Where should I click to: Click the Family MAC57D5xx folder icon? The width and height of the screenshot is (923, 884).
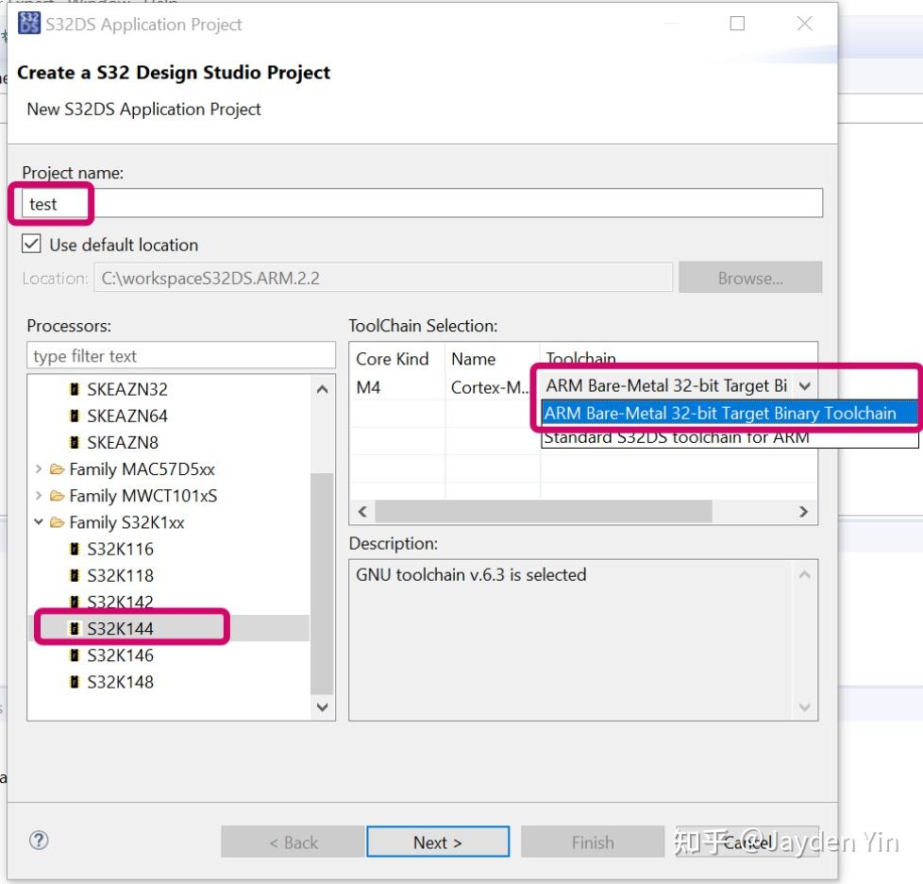pos(58,469)
